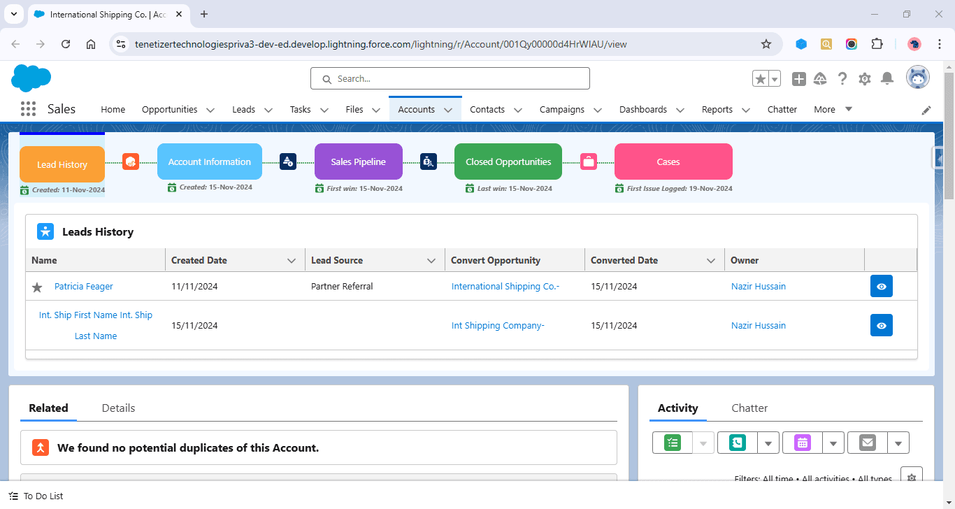
Task: Open the browser extensions puzzle icon
Action: click(877, 44)
